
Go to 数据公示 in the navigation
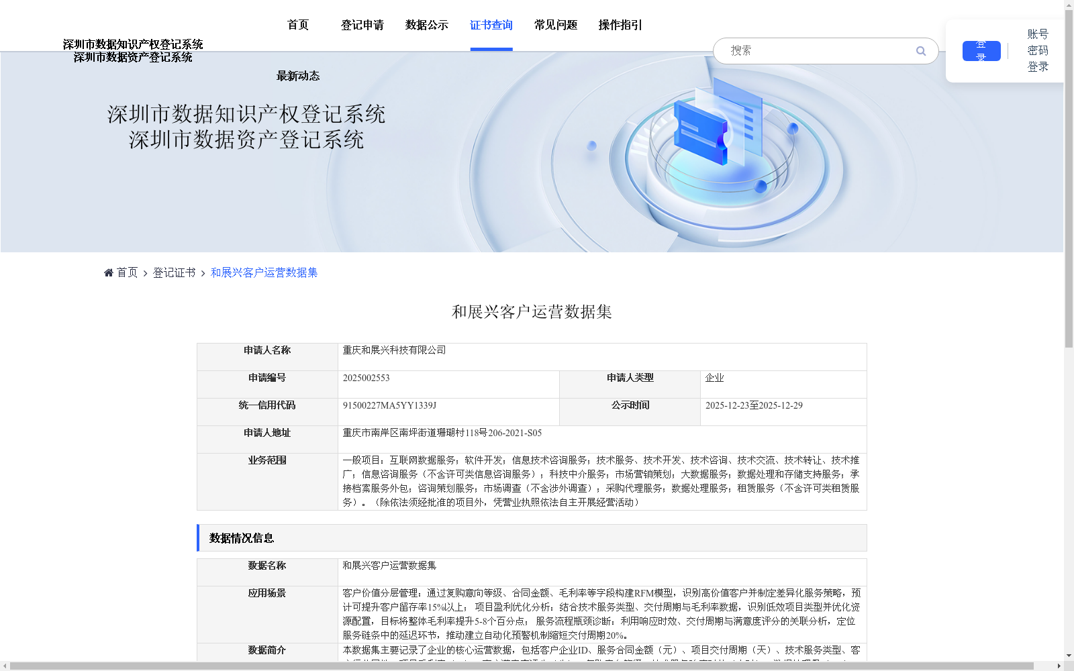tap(427, 25)
